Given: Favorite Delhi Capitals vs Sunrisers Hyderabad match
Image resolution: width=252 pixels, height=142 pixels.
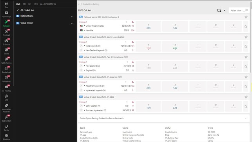Looking at the screenshot, I should [246, 106].
